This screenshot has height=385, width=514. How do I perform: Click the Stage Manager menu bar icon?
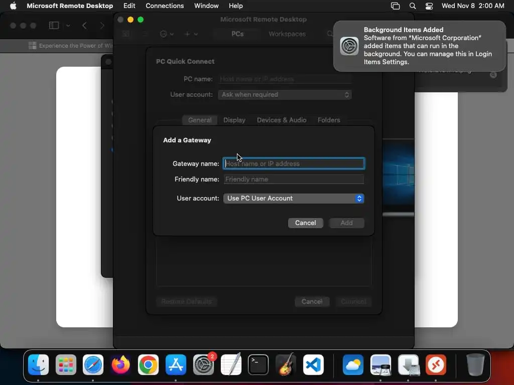pyautogui.click(x=396, y=6)
